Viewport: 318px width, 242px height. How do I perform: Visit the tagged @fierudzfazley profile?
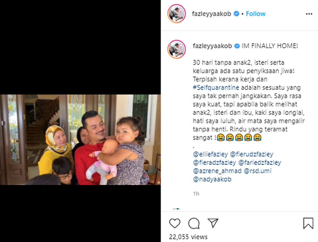tap(251, 154)
